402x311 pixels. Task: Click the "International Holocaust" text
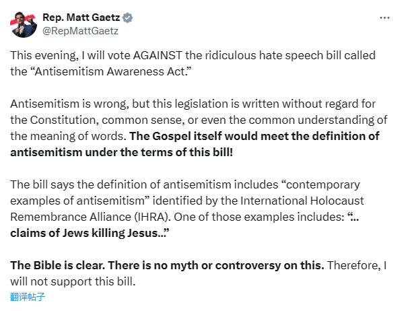tap(302, 201)
